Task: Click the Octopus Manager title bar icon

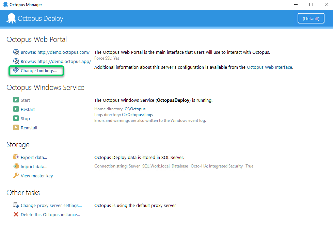Action: pyautogui.click(x=5, y=4)
